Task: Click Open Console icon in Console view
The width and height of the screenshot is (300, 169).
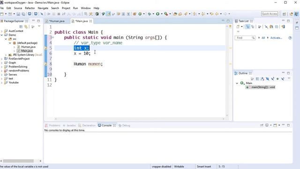Action: pyautogui.click(x=275, y=125)
